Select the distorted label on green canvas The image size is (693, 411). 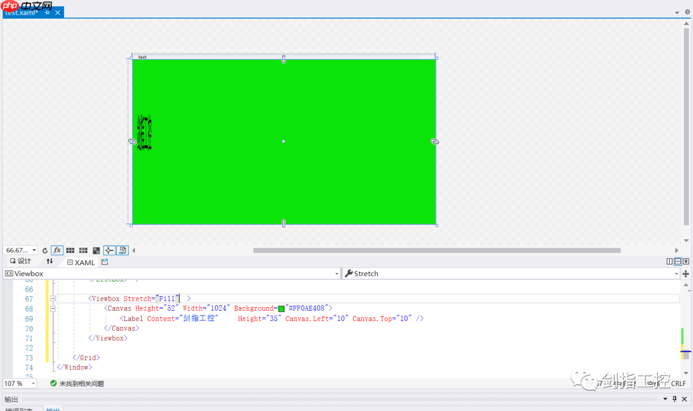point(144,132)
